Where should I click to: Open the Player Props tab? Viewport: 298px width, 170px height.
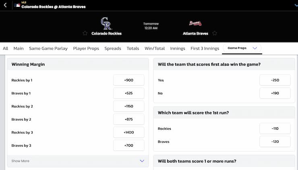click(x=86, y=48)
